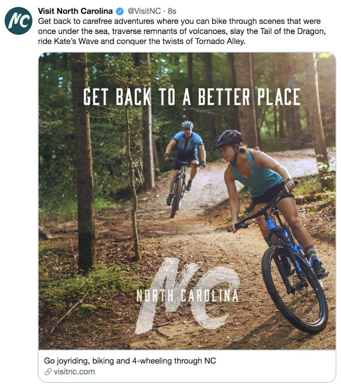Image resolution: width=341 pixels, height=386 pixels.
Task: Open the Visit North Carolina display name
Action: [75, 11]
